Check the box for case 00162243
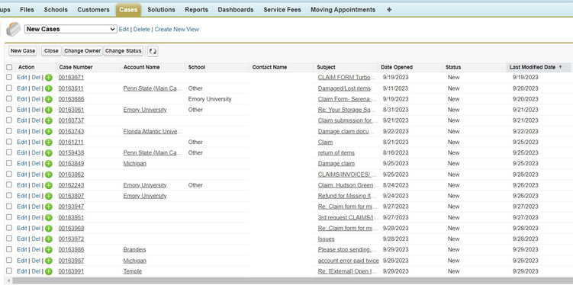This screenshot has width=573, height=285. 9,184
